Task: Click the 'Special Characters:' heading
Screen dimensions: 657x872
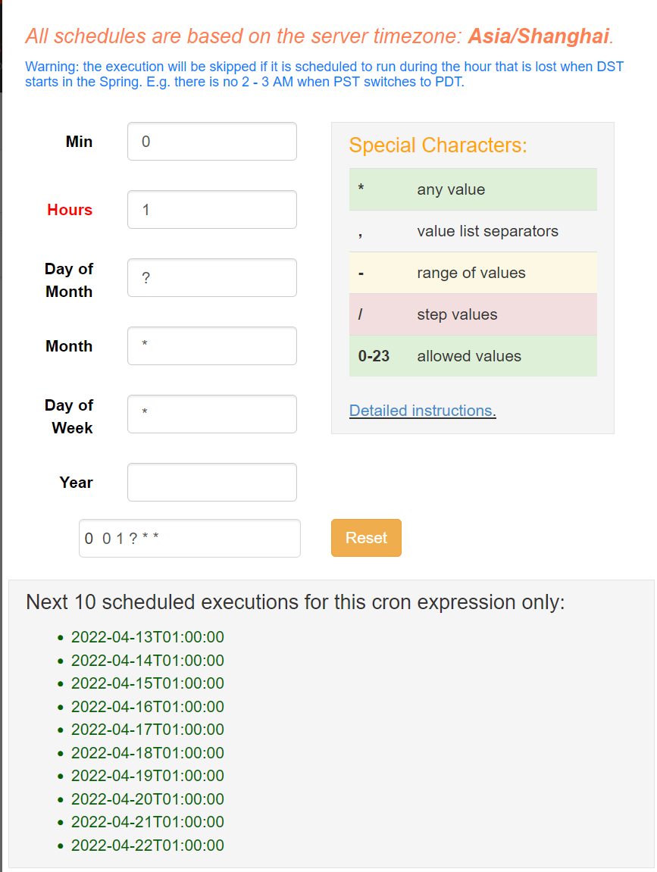Action: 438,145
